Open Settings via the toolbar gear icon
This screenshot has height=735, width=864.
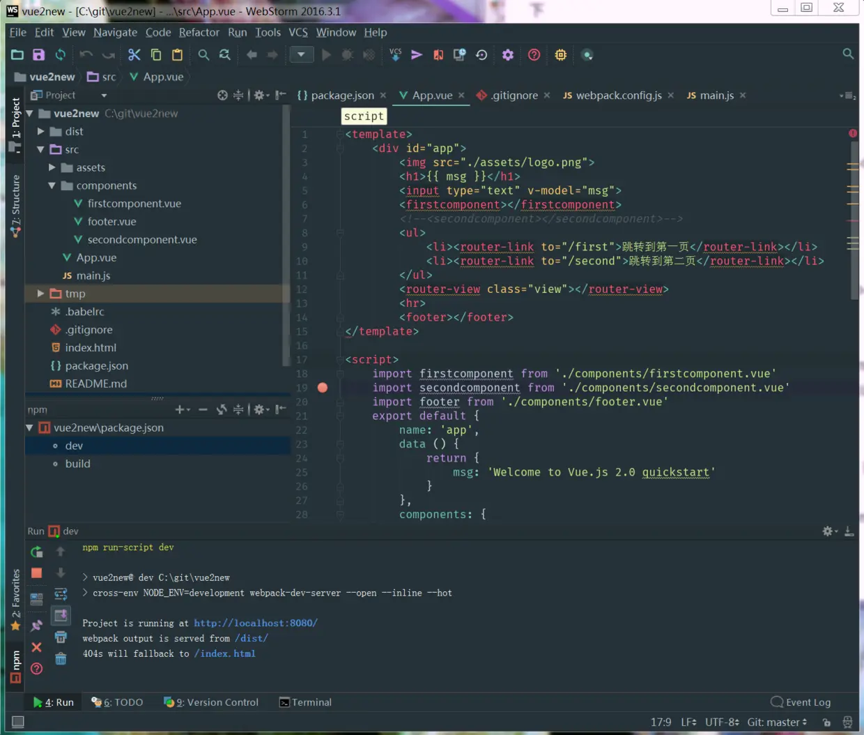point(508,55)
